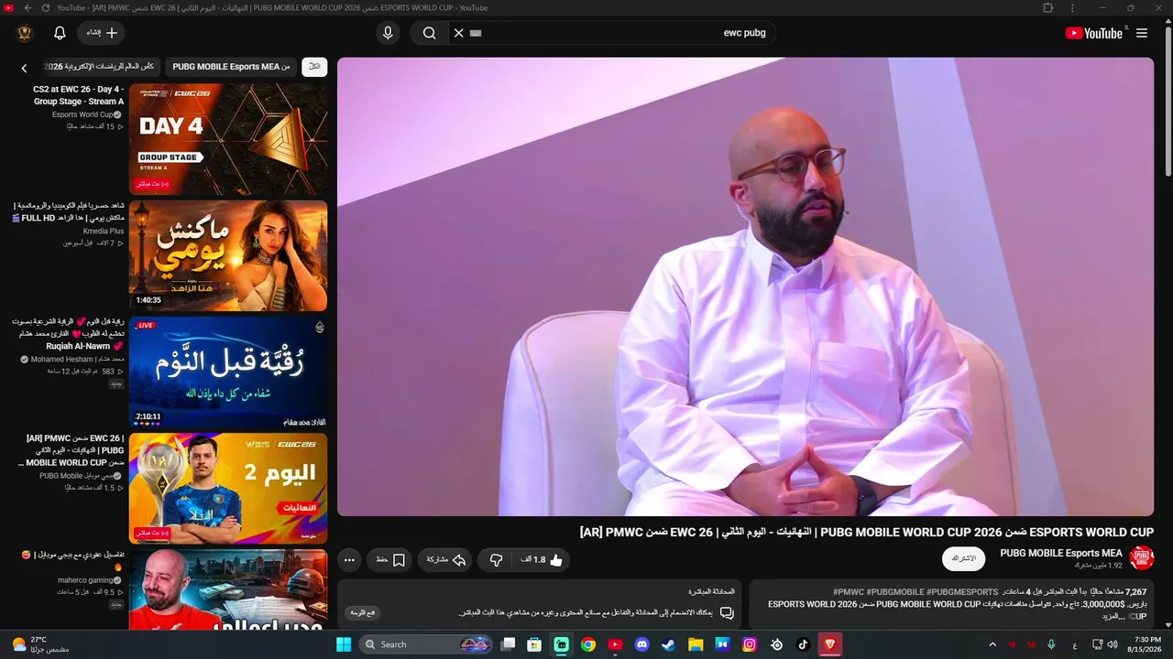
Task: Submit search with the magnifier icon
Action: point(429,33)
